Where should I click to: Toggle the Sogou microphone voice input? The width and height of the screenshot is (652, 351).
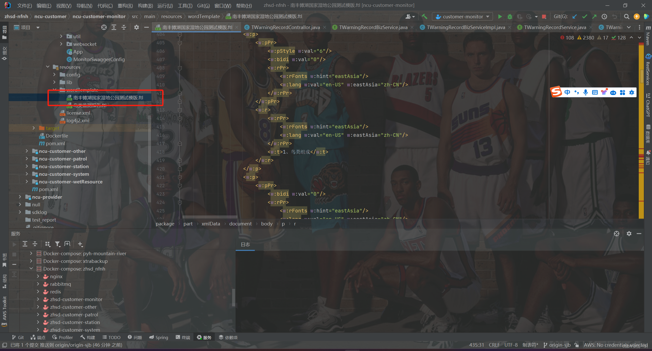point(586,92)
